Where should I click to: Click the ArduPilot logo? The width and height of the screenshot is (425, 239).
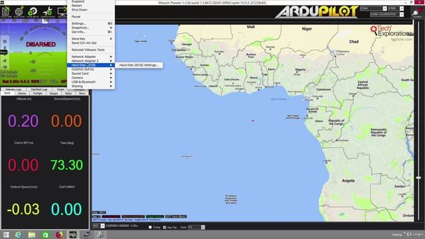click(317, 12)
